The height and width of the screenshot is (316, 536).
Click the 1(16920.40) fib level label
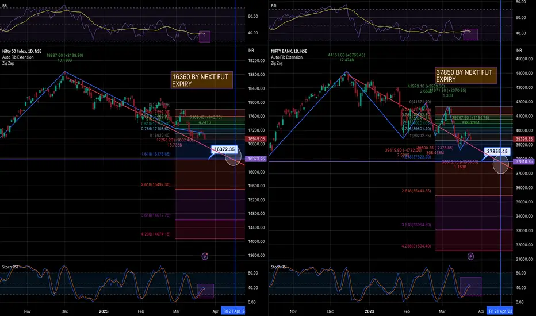tap(160, 136)
